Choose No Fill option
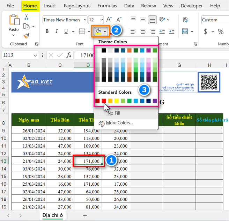229x221 pixels. pyautogui.click(x=113, y=113)
